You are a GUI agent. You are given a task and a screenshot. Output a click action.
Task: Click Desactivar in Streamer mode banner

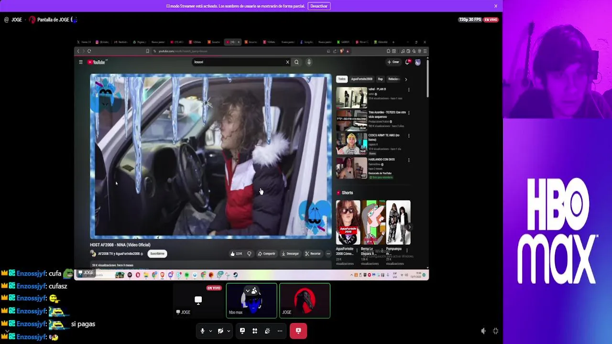(319, 6)
